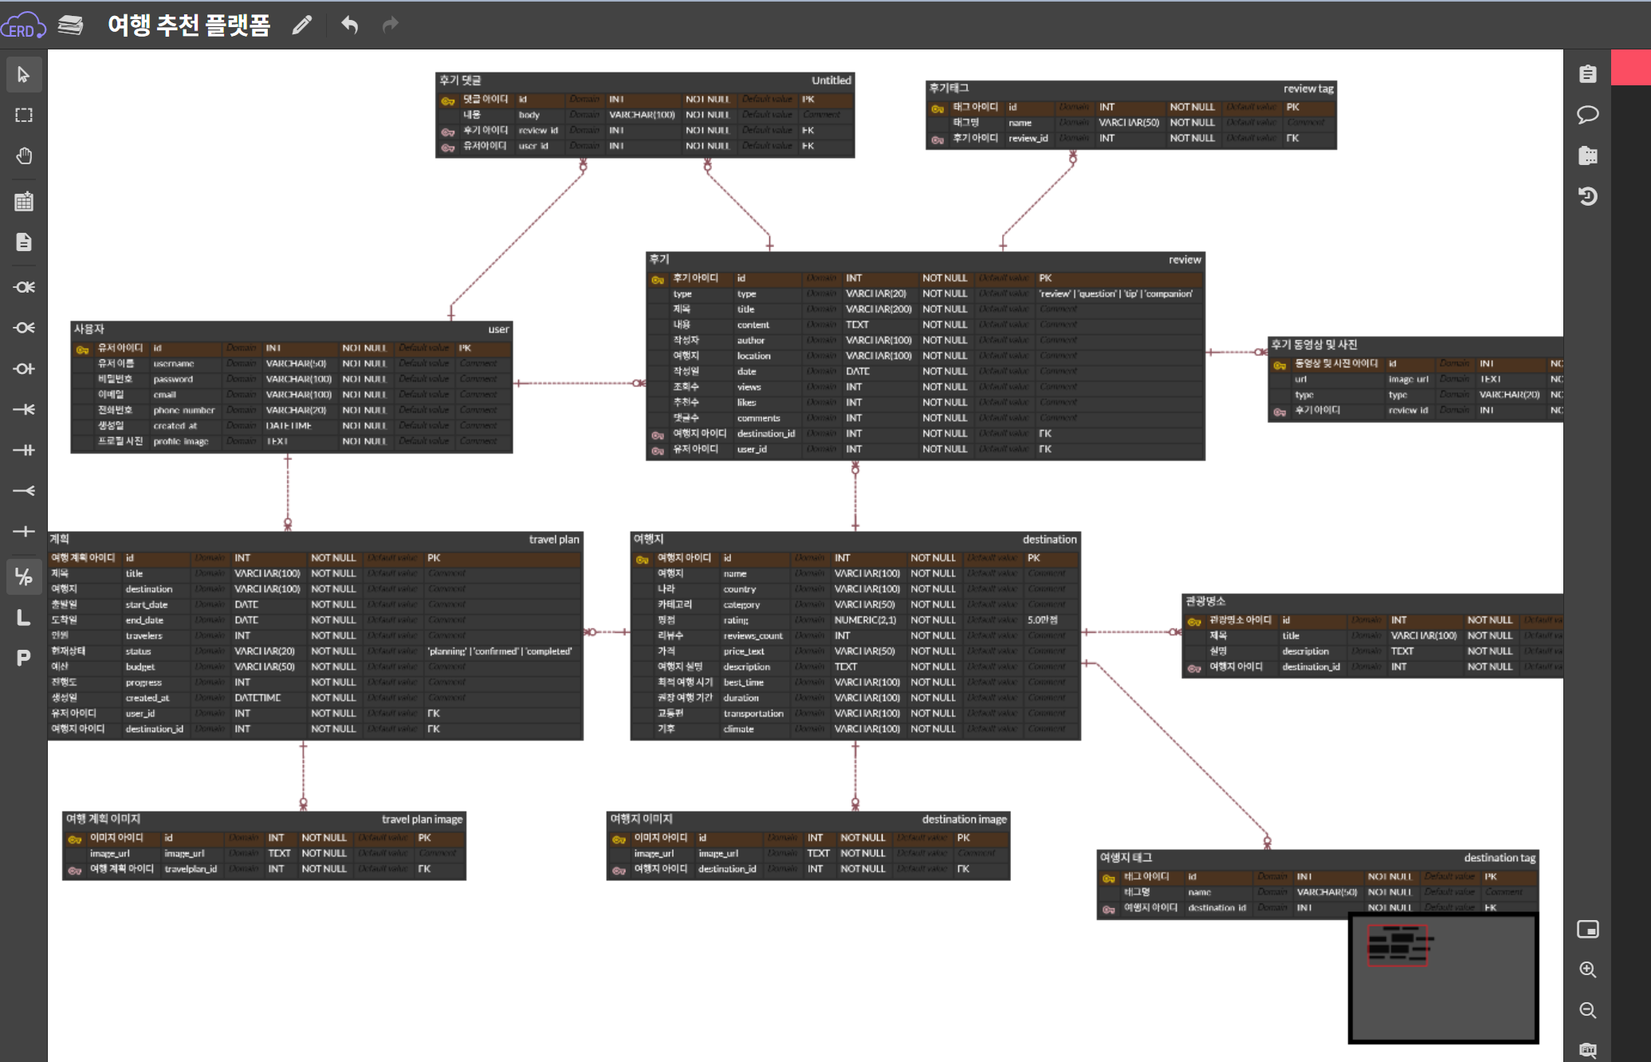Click the minimap overview thumbnail
The width and height of the screenshot is (1651, 1062).
tap(1444, 978)
